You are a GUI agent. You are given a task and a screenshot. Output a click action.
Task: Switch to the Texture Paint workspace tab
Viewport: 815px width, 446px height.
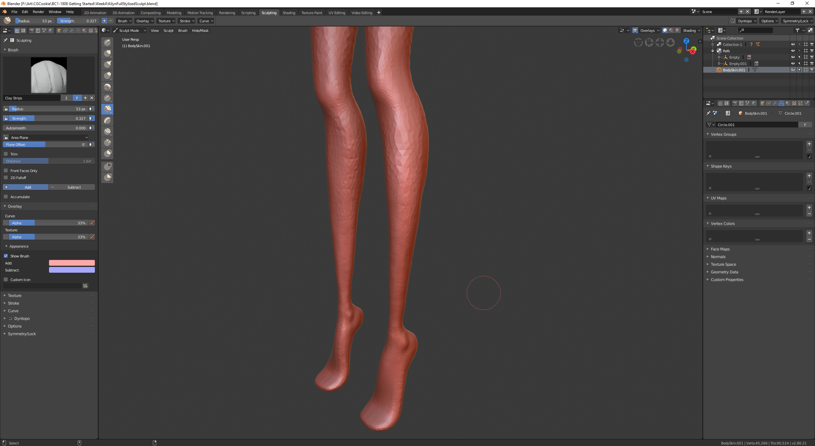(x=311, y=13)
